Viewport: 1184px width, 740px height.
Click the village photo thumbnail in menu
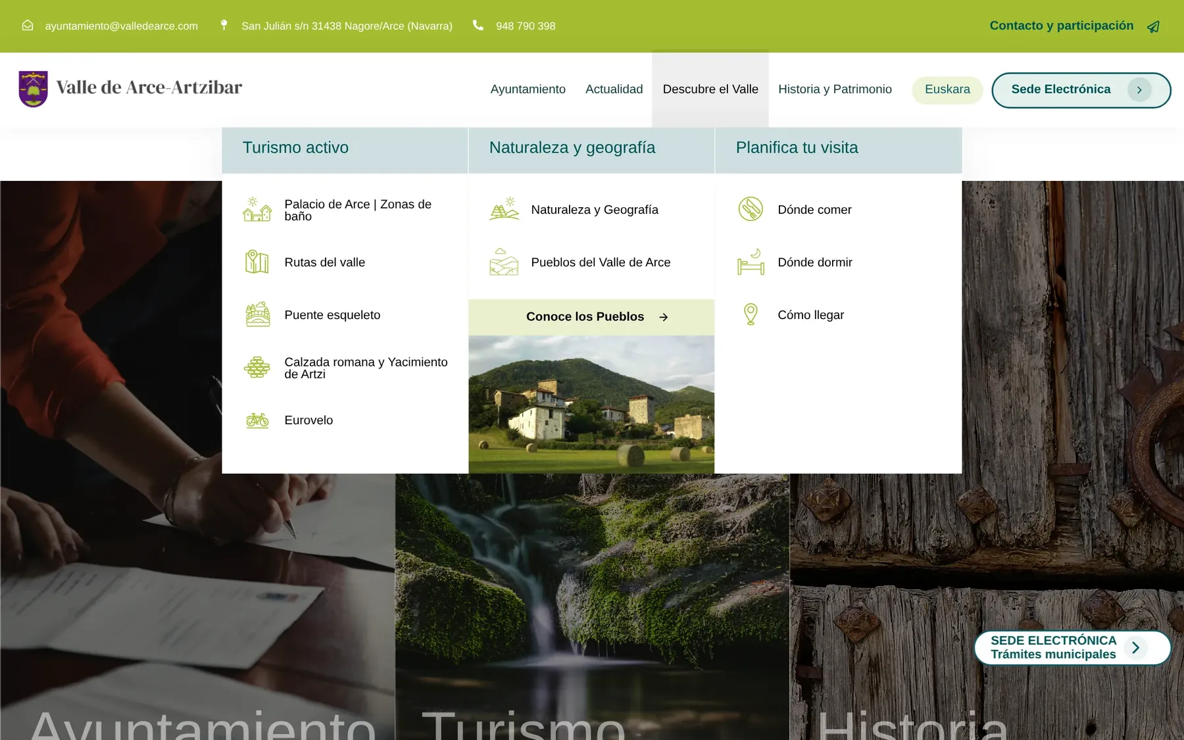point(591,405)
